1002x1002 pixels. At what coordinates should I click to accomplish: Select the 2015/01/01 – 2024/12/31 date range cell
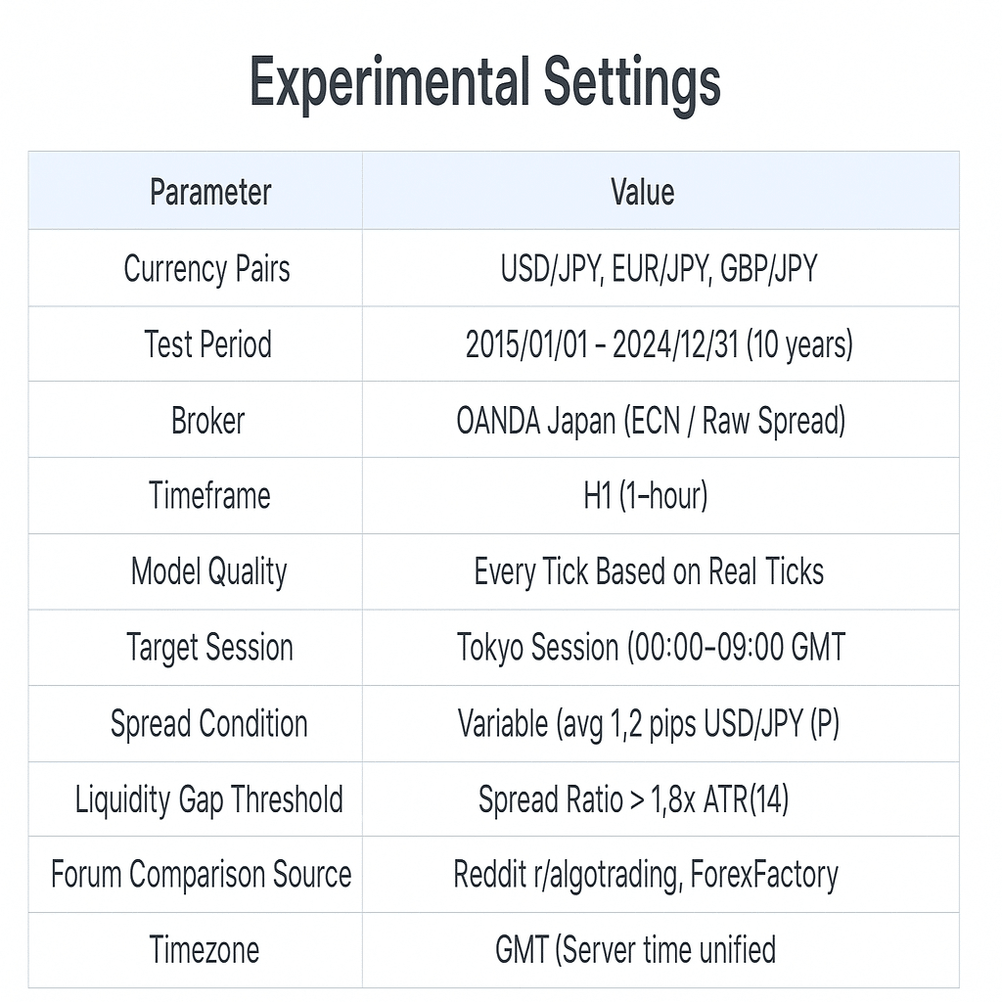(x=659, y=344)
